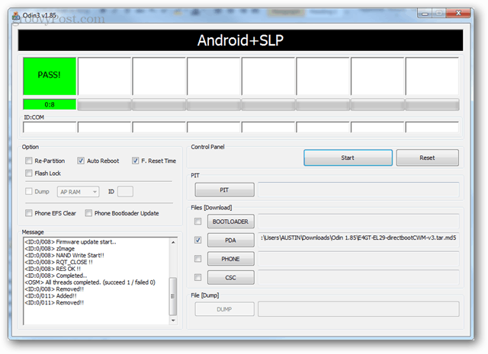Click the PHONE file button
The width and height of the screenshot is (488, 354).
pos(230,259)
